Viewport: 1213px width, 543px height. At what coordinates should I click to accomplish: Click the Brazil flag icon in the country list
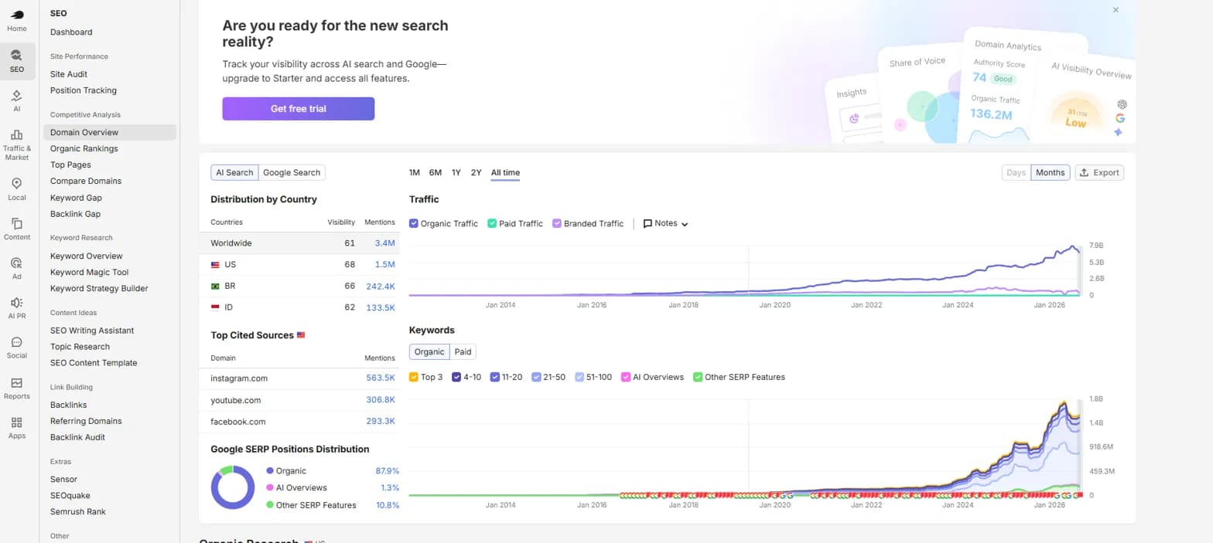215,287
